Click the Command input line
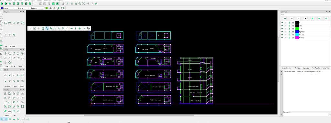 [306, 115]
